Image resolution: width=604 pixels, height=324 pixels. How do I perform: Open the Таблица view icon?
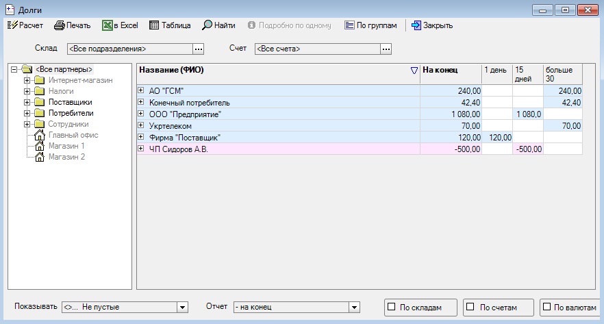click(x=154, y=25)
